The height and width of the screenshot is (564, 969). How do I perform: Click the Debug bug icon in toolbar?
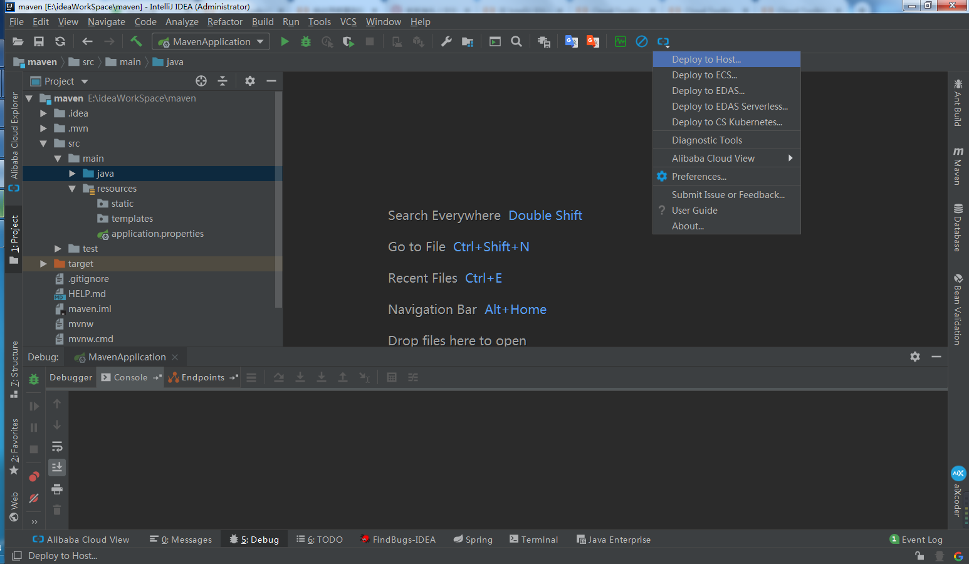pos(306,41)
